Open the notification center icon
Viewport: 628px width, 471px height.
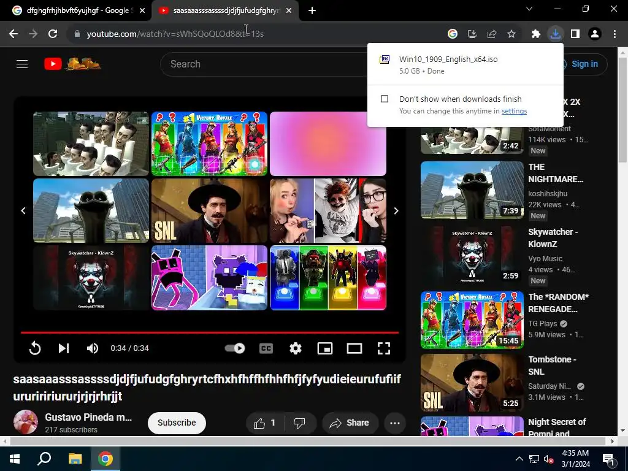[x=608, y=459]
